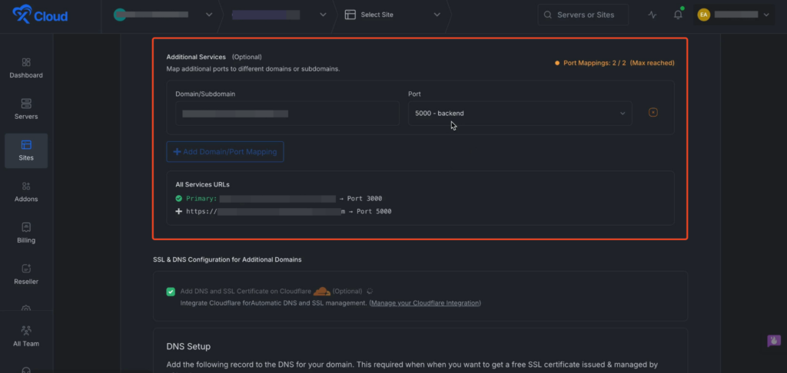Expand the user account menu

(732, 15)
